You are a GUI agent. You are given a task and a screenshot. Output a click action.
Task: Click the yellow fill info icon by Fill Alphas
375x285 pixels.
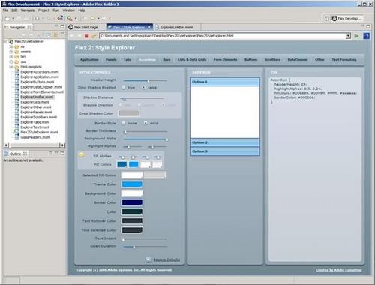[82, 155]
